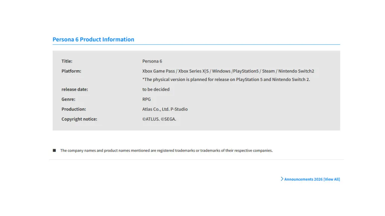Click the Xbox Game Pass platform list line

pyautogui.click(x=228, y=71)
